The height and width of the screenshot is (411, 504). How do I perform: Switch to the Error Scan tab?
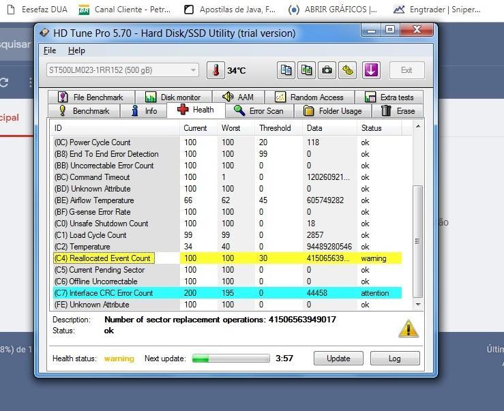click(x=259, y=111)
